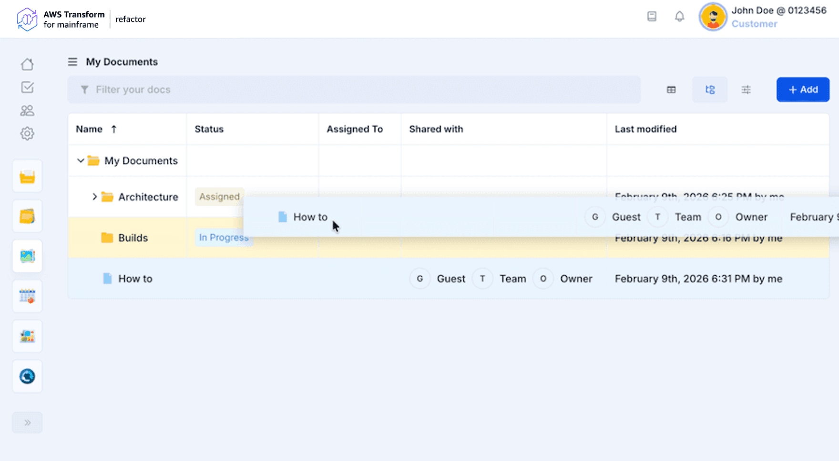The width and height of the screenshot is (839, 461).
Task: Toggle the My Documents hamburger menu
Action: point(72,62)
